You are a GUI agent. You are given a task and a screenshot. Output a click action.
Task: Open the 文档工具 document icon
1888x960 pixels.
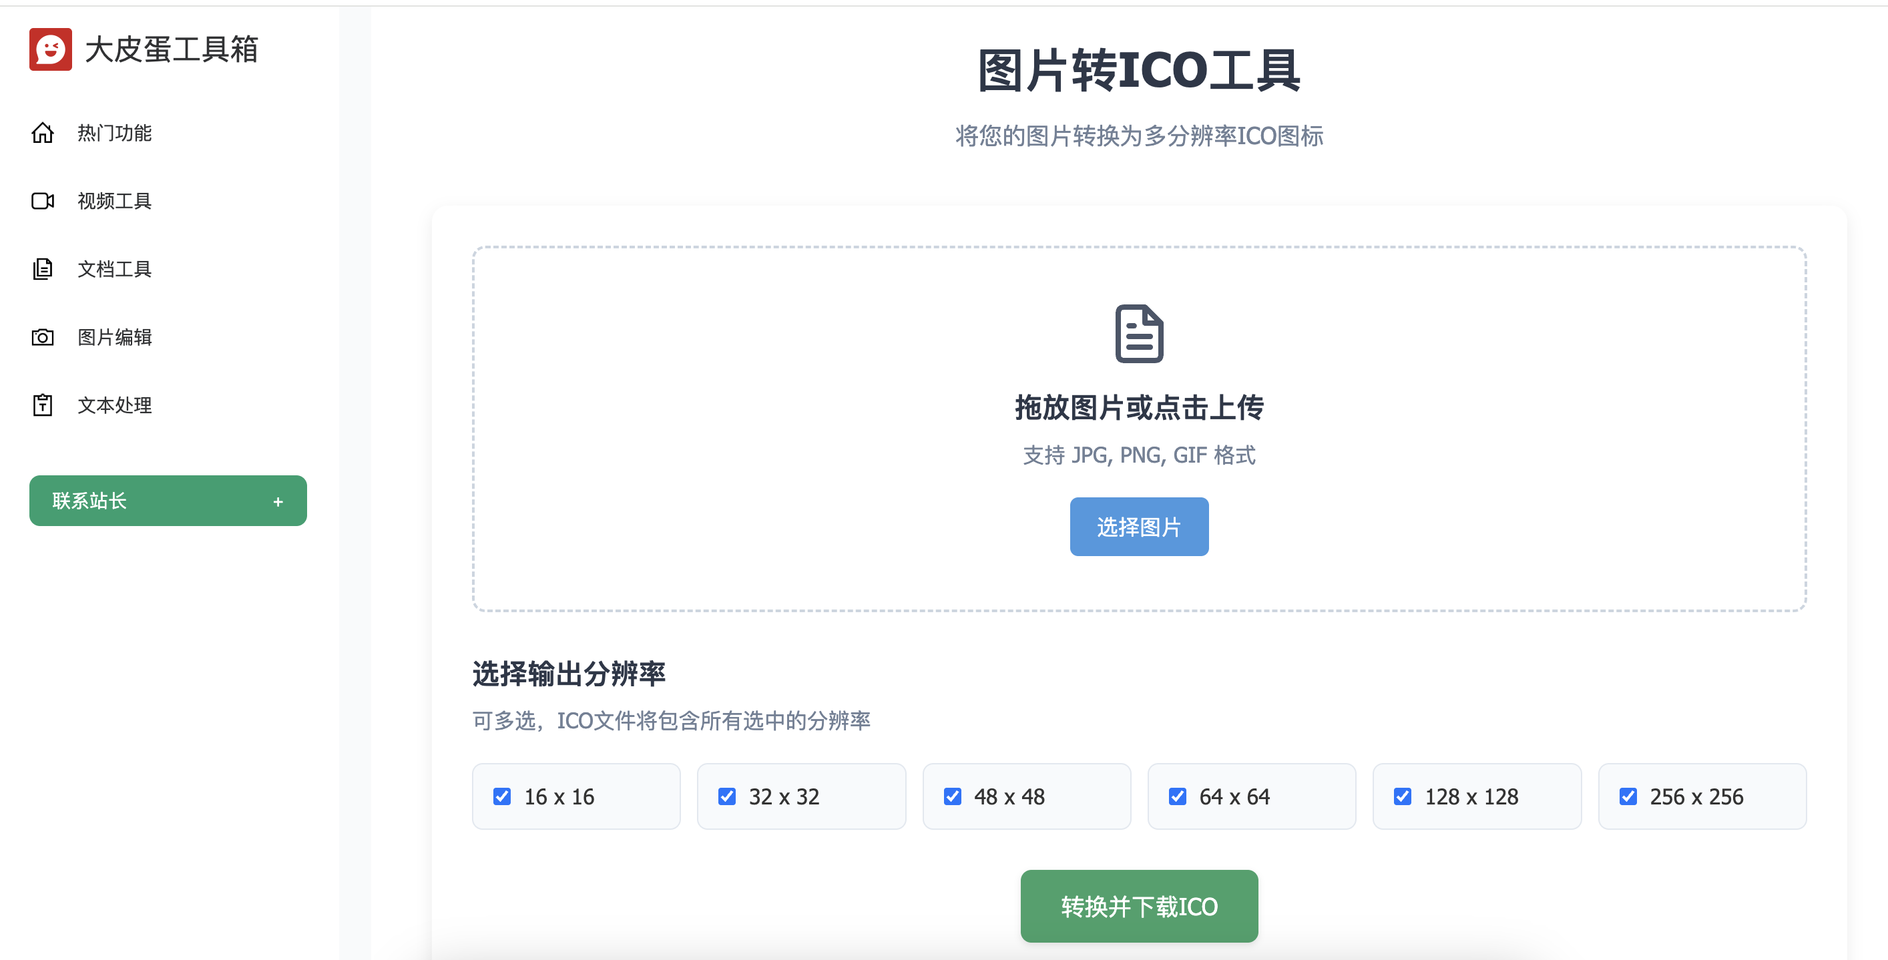click(x=43, y=269)
